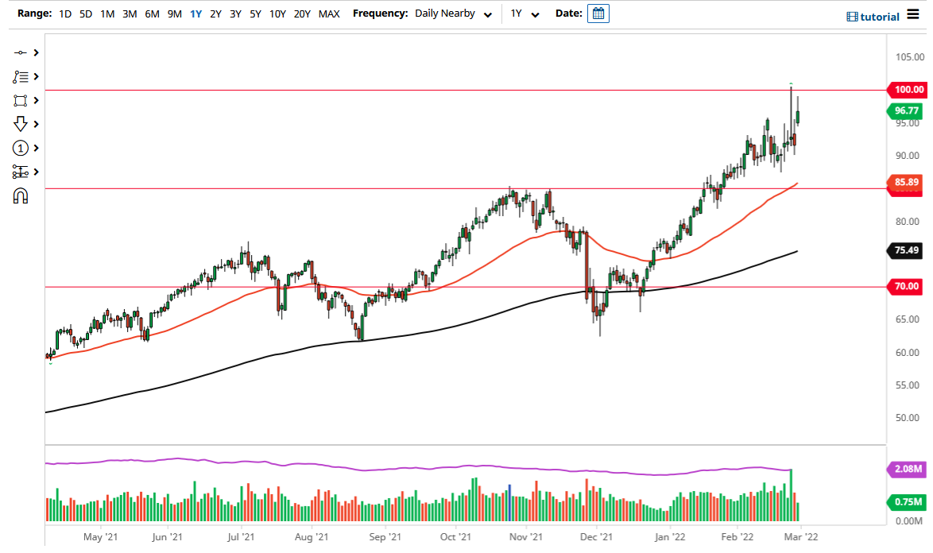
Task: Switch the chart range to MAX
Action: [x=329, y=14]
